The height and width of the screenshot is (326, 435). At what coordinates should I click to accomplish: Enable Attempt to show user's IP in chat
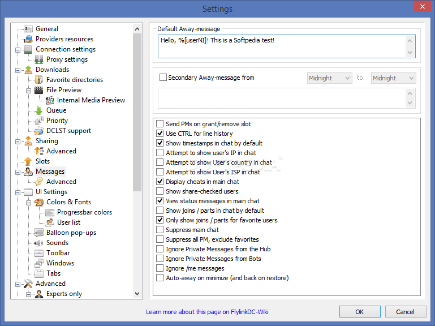click(160, 153)
